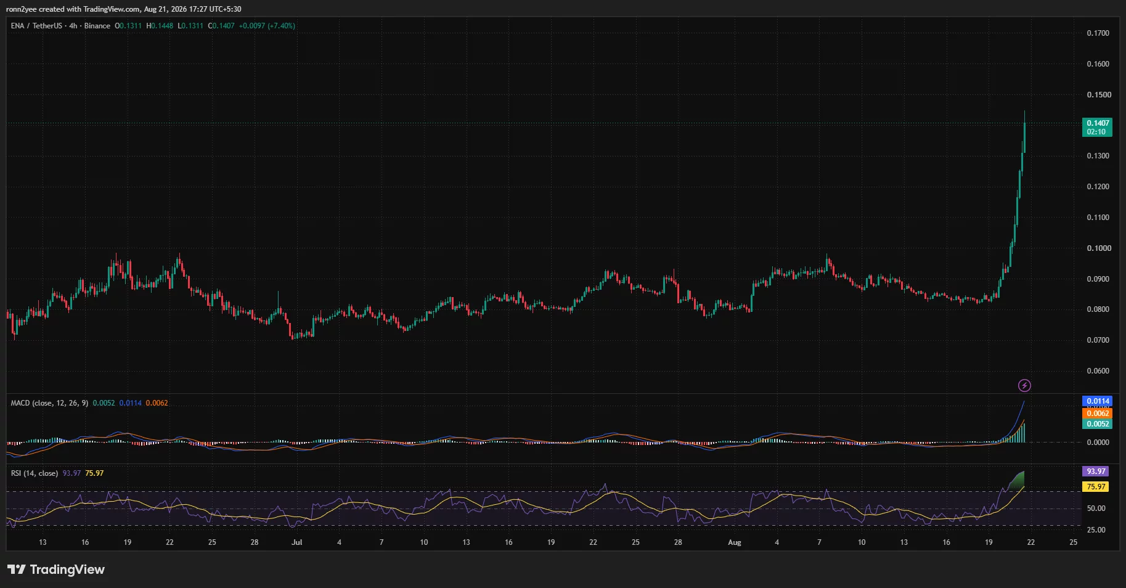This screenshot has width=1126, height=588.
Task: Click the 0.1700 price axis label
Action: [1098, 33]
